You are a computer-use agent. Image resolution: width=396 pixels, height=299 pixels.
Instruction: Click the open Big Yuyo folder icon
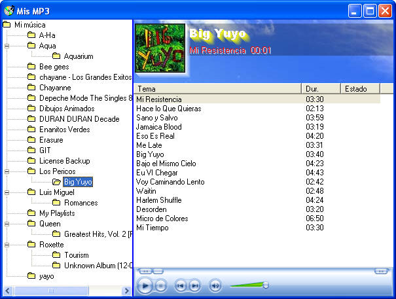[56, 182]
